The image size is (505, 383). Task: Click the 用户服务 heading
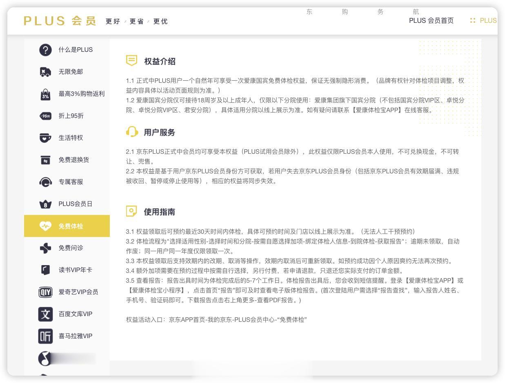pyautogui.click(x=160, y=132)
